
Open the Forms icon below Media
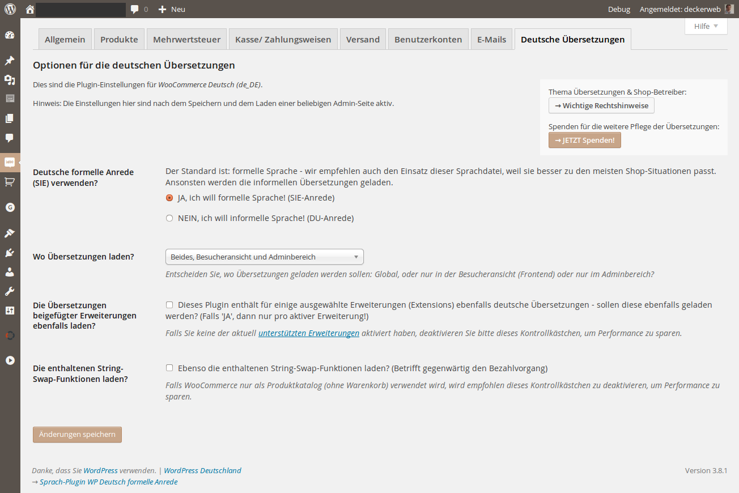pos(10,99)
